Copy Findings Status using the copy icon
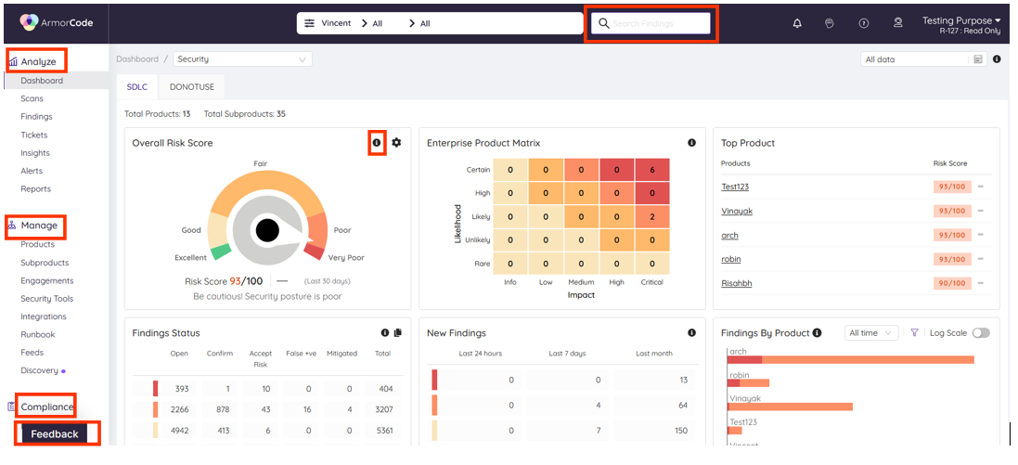This screenshot has width=1018, height=465. pos(398,332)
